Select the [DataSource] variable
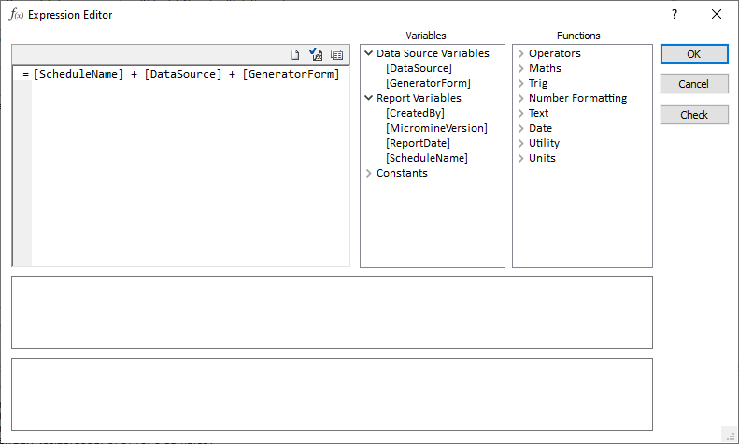The width and height of the screenshot is (739, 444). click(419, 68)
